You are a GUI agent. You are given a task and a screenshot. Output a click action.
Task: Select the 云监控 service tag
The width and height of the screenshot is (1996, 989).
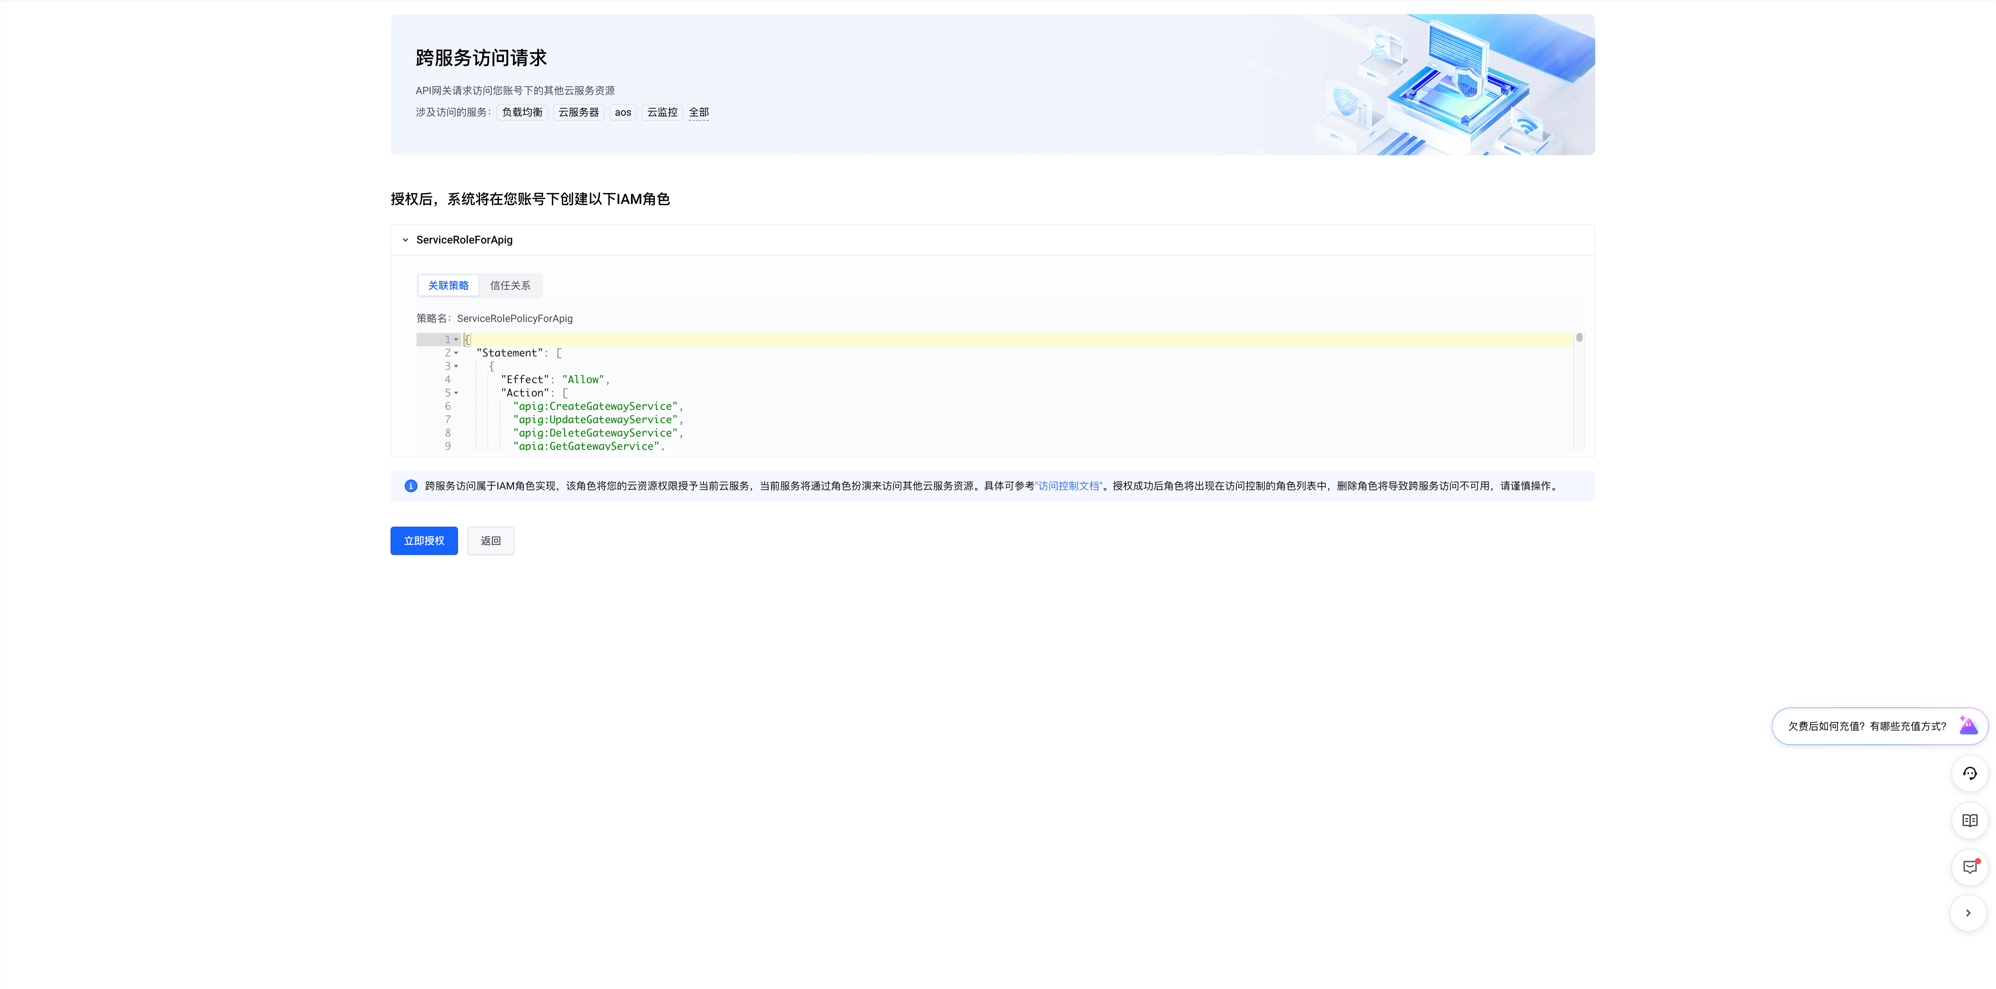[662, 113]
